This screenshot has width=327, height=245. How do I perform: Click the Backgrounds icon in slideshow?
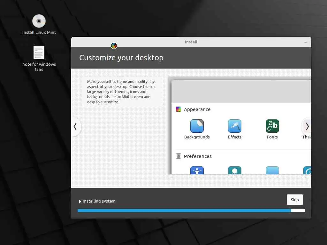point(197,126)
